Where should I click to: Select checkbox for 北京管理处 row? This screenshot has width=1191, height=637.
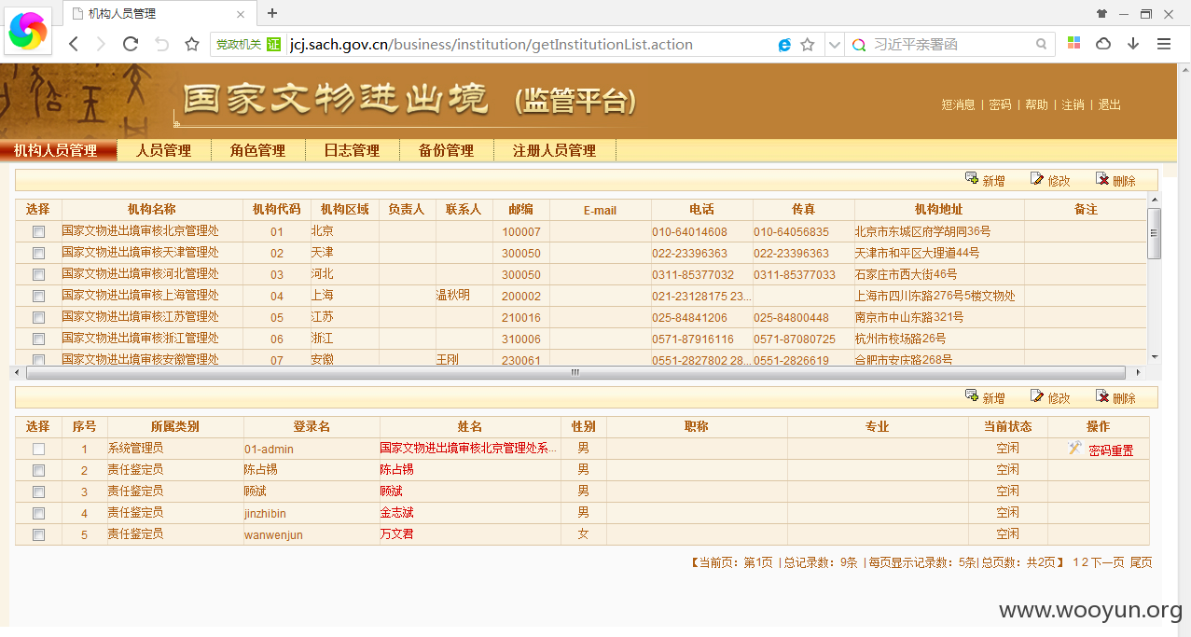38,231
